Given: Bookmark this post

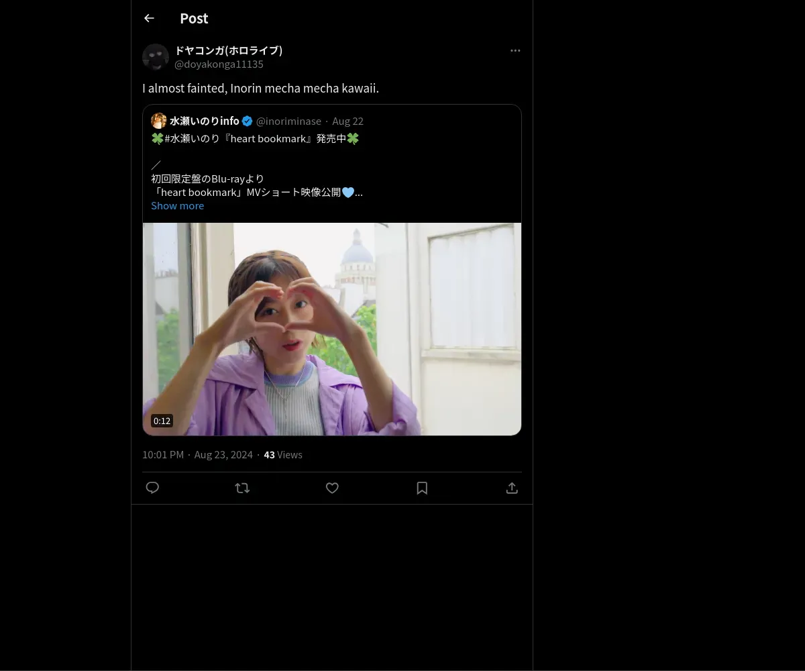Looking at the screenshot, I should click(x=422, y=488).
